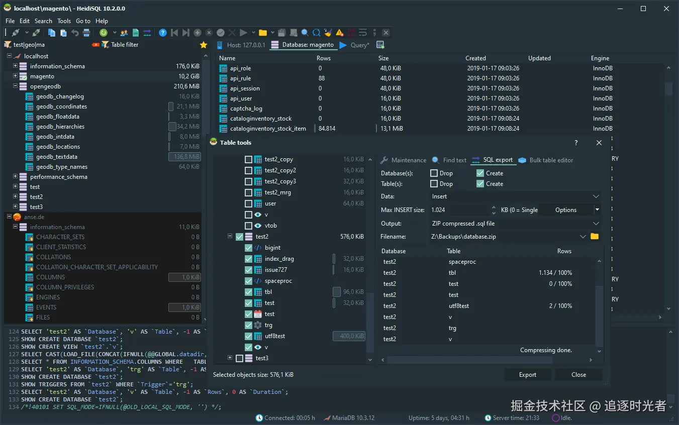Open the Options button dropdown arrow

598,210
